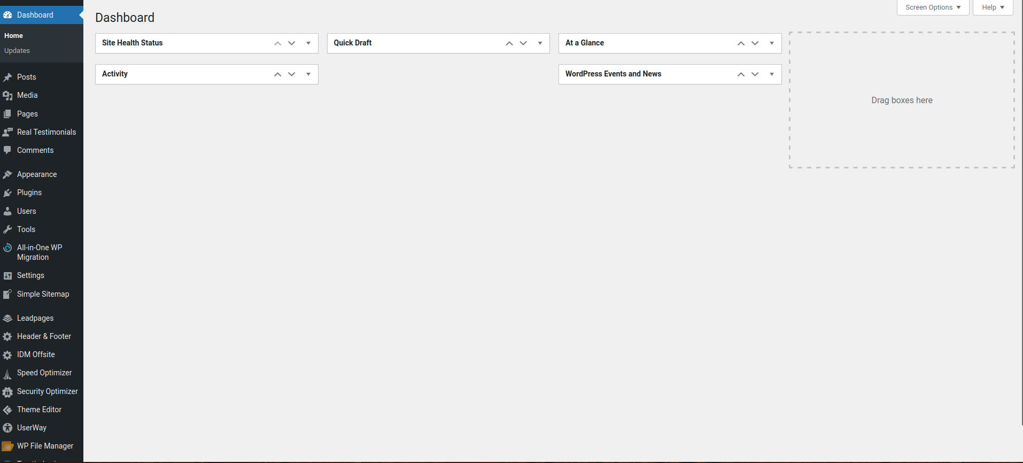Open the Theme Editor menu item

tap(42, 410)
